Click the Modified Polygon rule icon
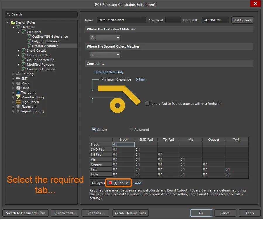The width and height of the screenshot is (263, 242). point(24,65)
